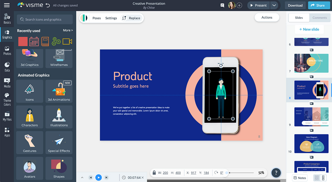
Task: Click the undo arrow icon
Action: pos(48,5)
